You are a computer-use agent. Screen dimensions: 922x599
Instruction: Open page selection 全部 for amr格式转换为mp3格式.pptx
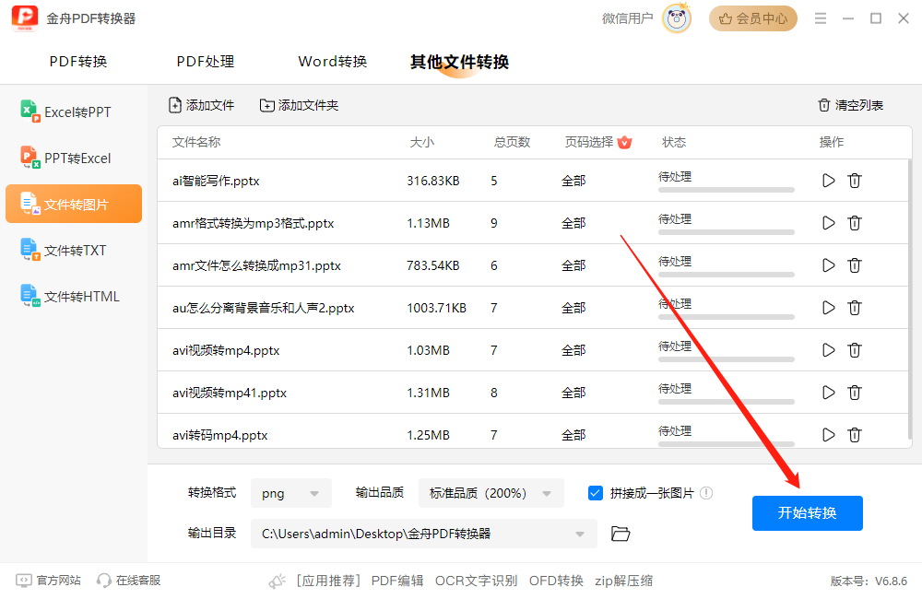coord(573,222)
